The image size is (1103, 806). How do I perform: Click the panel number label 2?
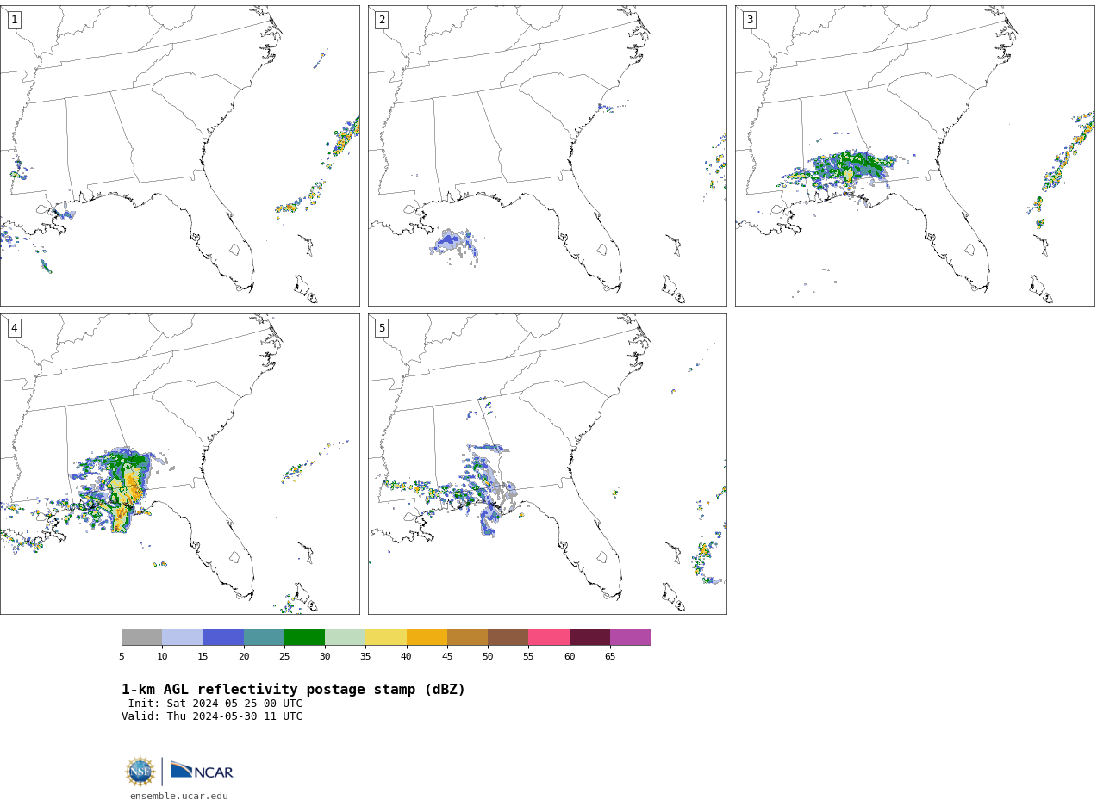coord(382,20)
